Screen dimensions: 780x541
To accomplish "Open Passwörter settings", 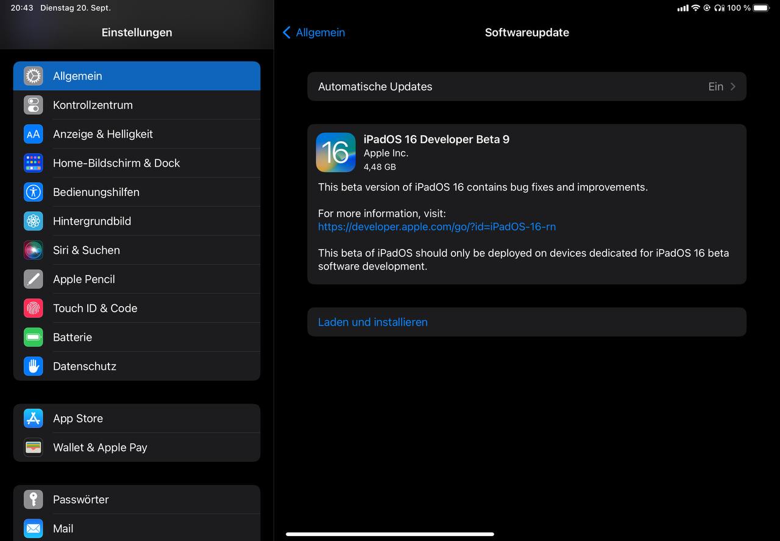I will tap(136, 500).
